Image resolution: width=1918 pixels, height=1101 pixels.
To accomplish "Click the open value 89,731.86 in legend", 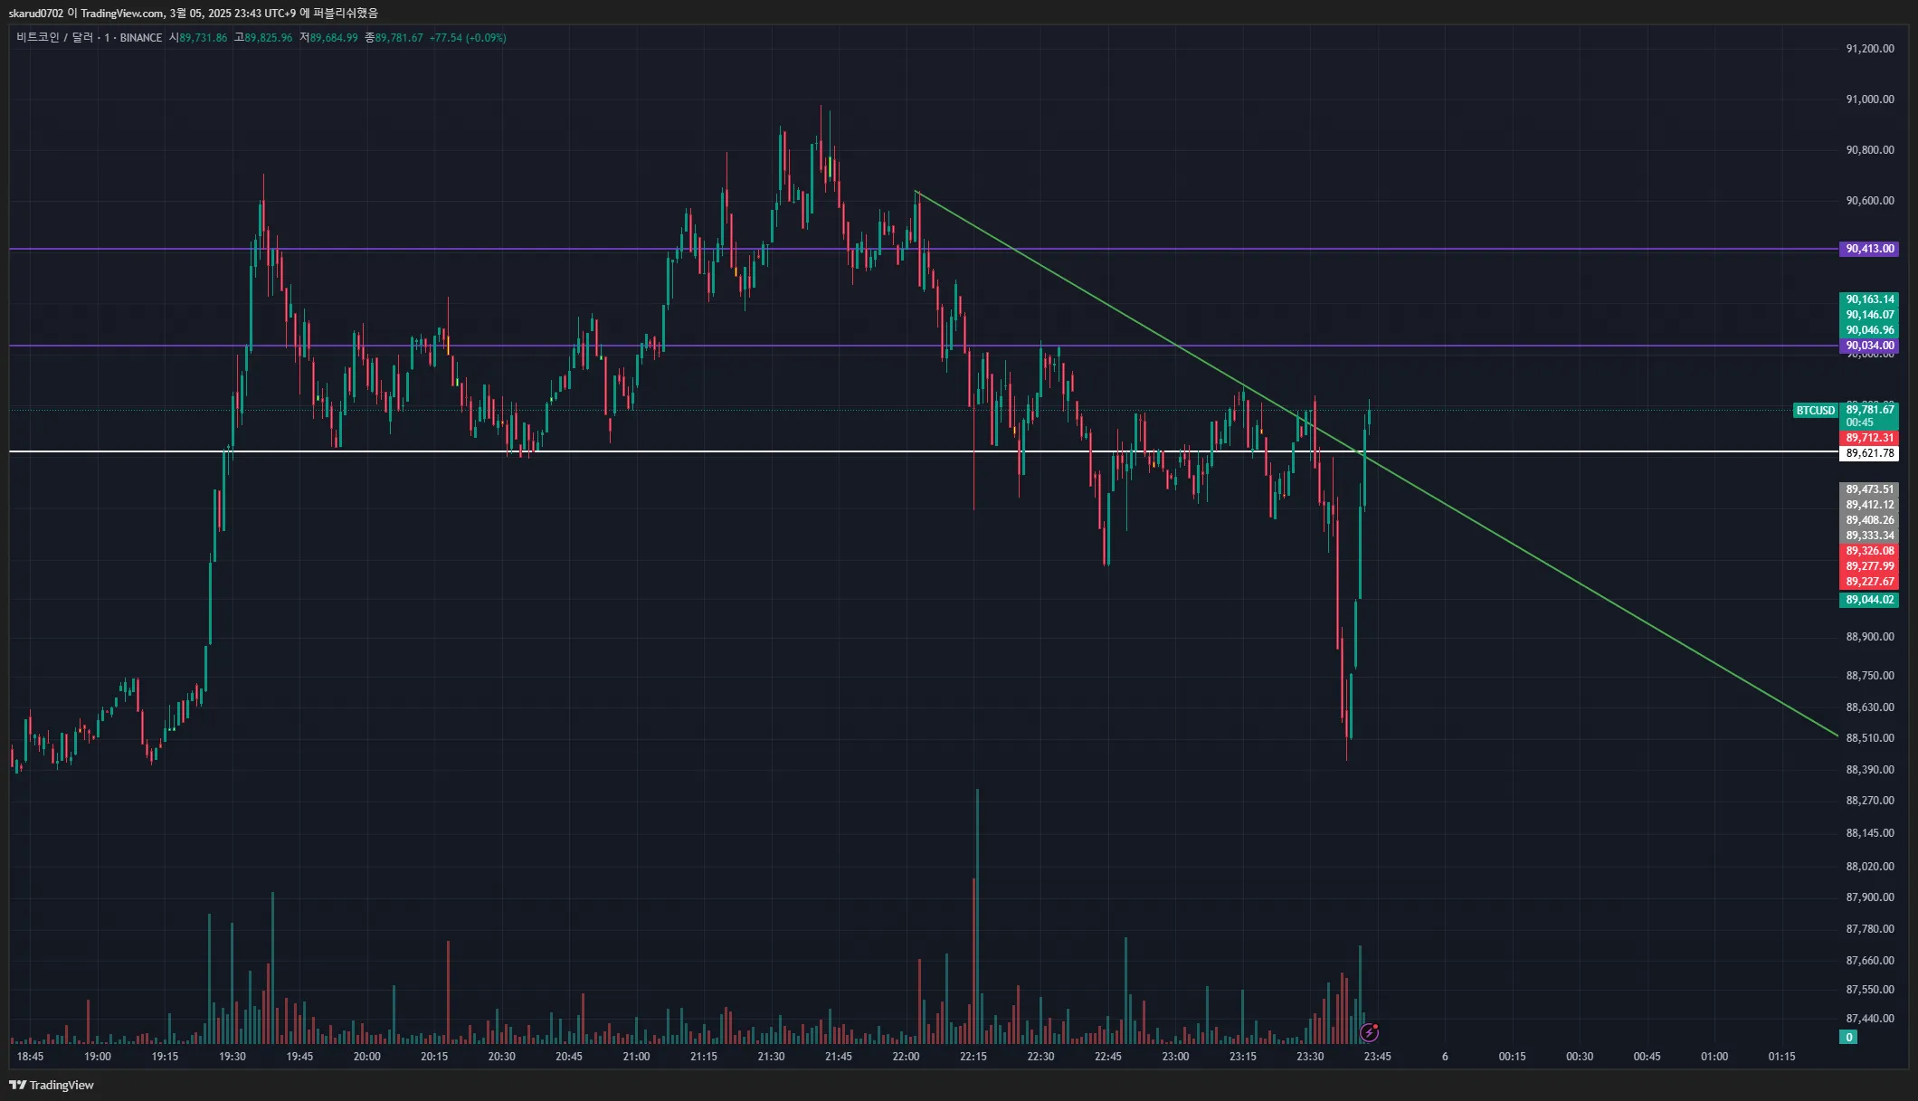I will tap(203, 38).
